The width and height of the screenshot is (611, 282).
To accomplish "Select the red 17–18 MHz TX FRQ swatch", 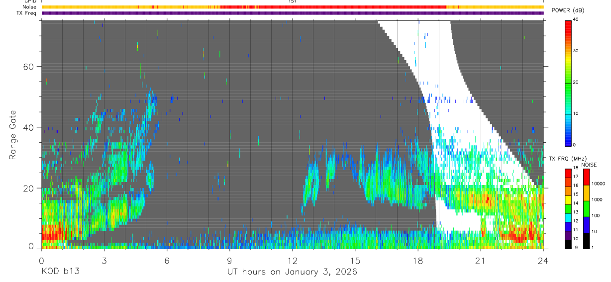I will 568,173.
